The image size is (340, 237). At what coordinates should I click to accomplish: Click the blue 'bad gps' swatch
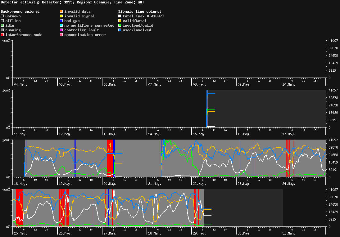61,21
